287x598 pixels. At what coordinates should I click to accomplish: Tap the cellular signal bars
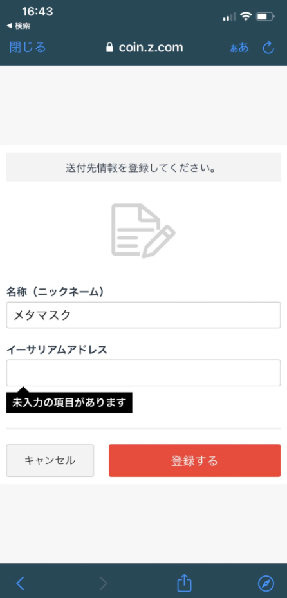click(x=230, y=17)
